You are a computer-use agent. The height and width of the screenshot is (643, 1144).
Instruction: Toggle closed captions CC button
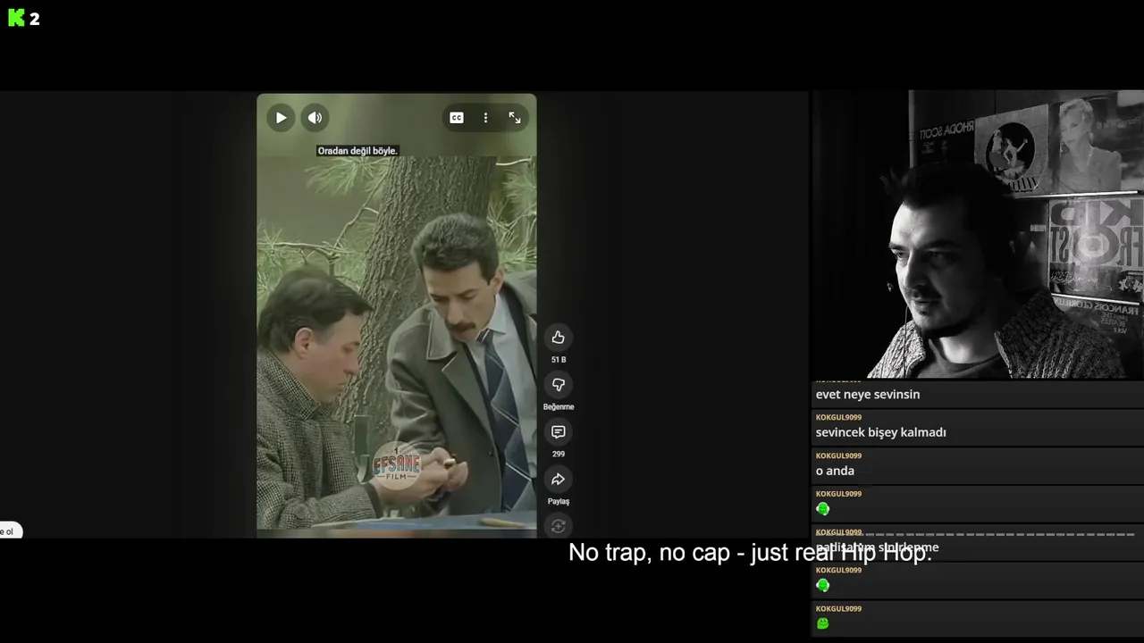pyautogui.click(x=457, y=118)
